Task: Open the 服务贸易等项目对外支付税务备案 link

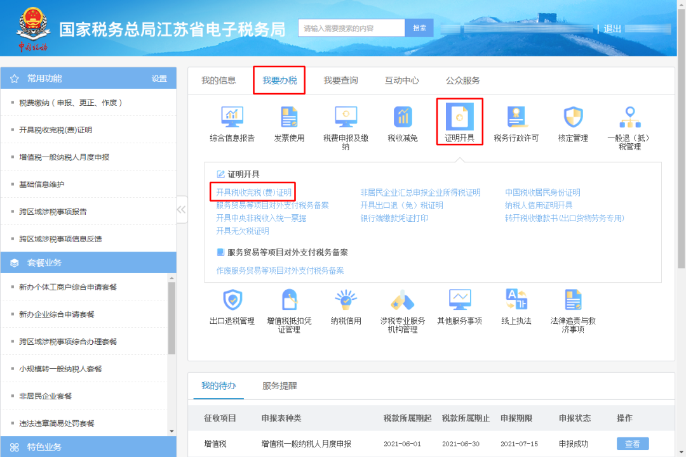Action: click(x=272, y=205)
